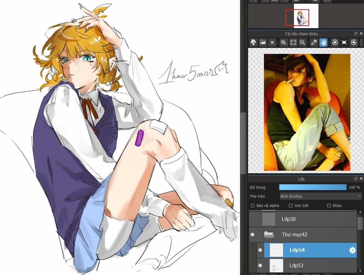
Task: Toggle visibility of Thư mục42 folder
Action: (252, 235)
